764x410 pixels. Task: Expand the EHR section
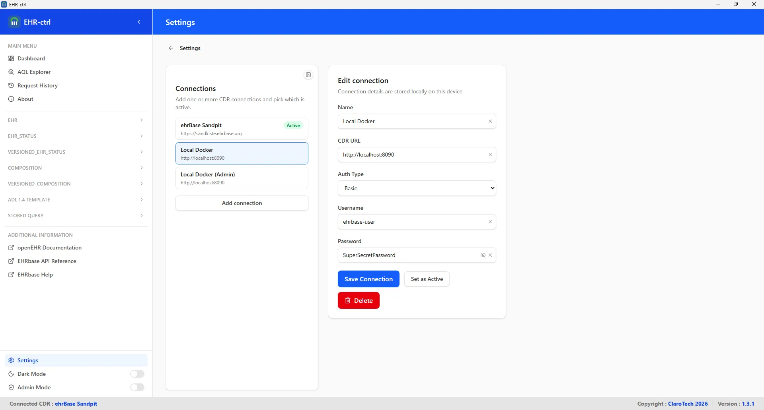coord(76,120)
